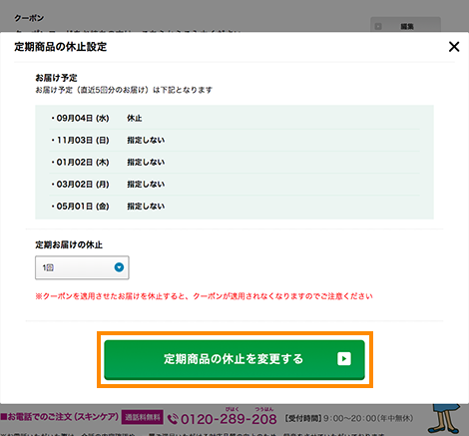
Task: Close the 定期商品の休止設定 dialog
Action: (454, 47)
